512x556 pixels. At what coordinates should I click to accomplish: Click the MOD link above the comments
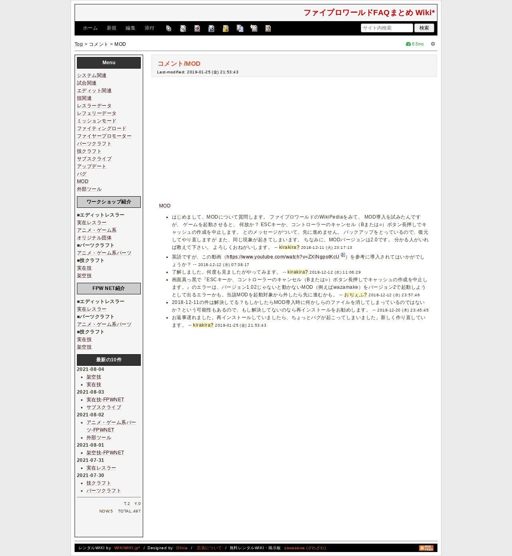point(165,206)
